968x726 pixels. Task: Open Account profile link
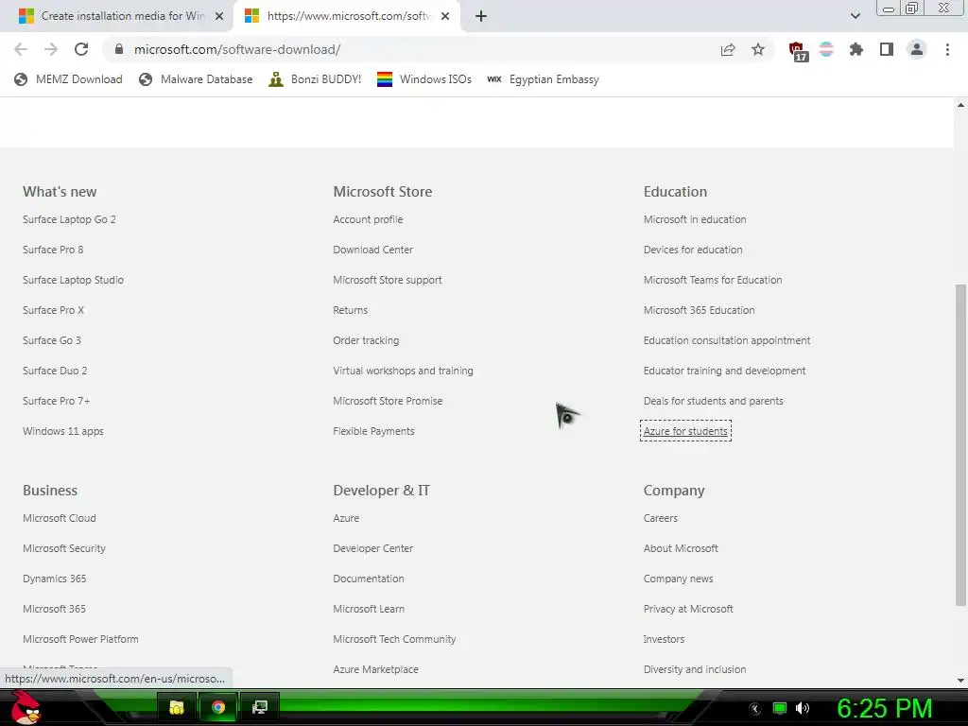(x=368, y=219)
